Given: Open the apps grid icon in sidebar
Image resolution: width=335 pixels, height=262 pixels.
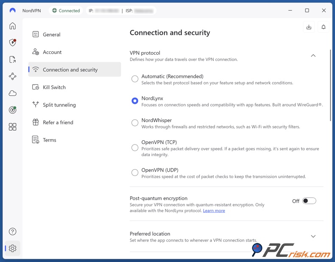Looking at the screenshot, I should (13, 127).
